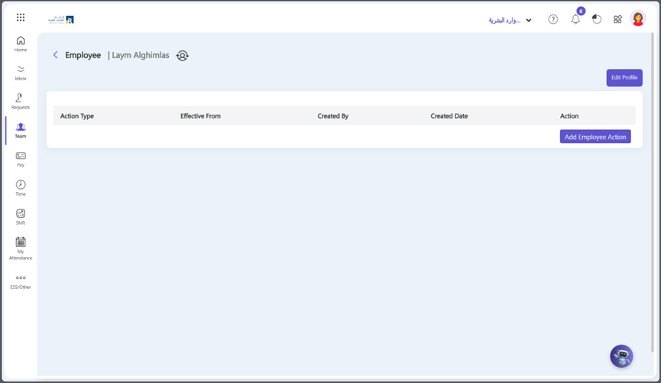Open the Shift section
661x383 pixels.
pos(21,217)
